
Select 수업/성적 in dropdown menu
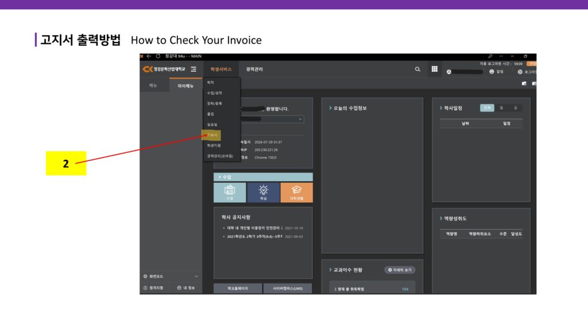(215, 93)
